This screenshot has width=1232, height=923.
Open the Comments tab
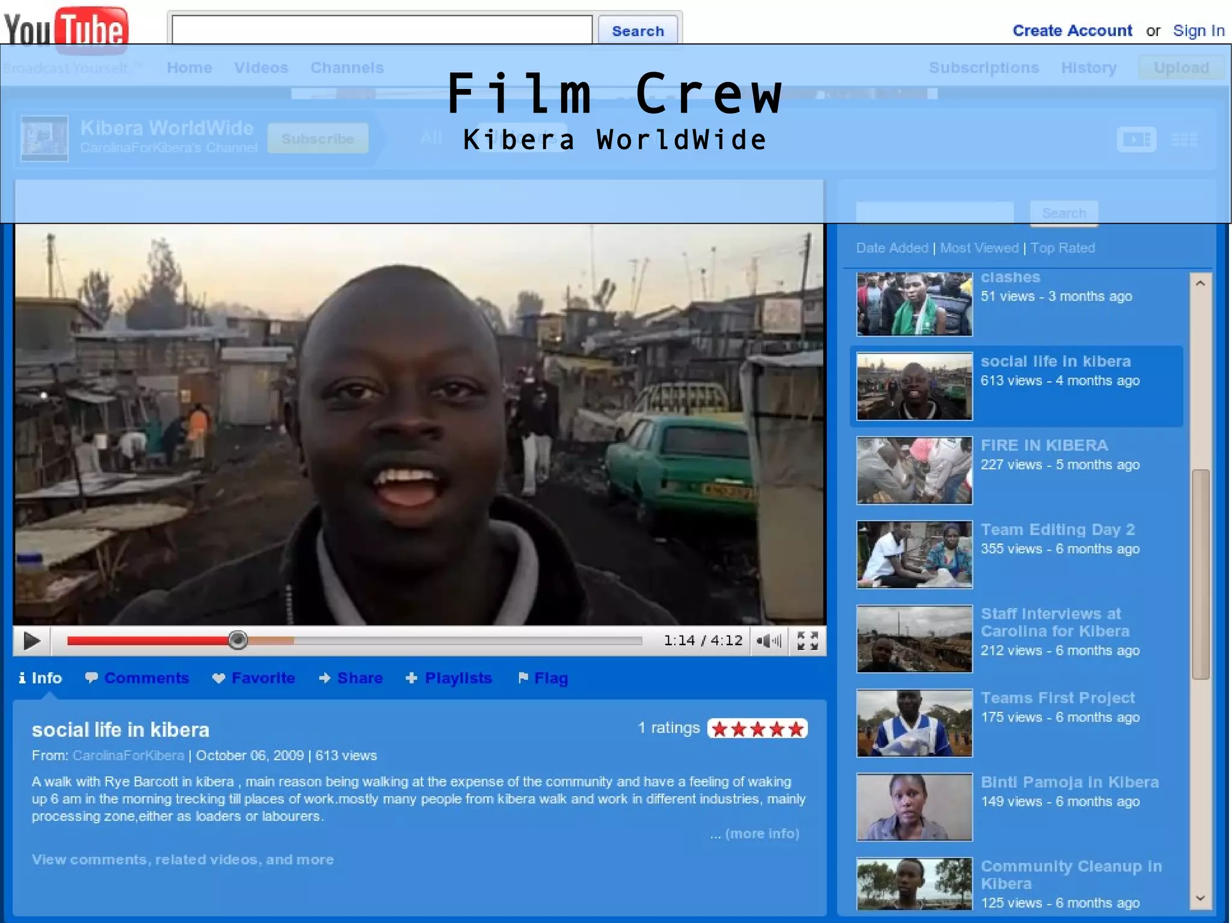[137, 678]
